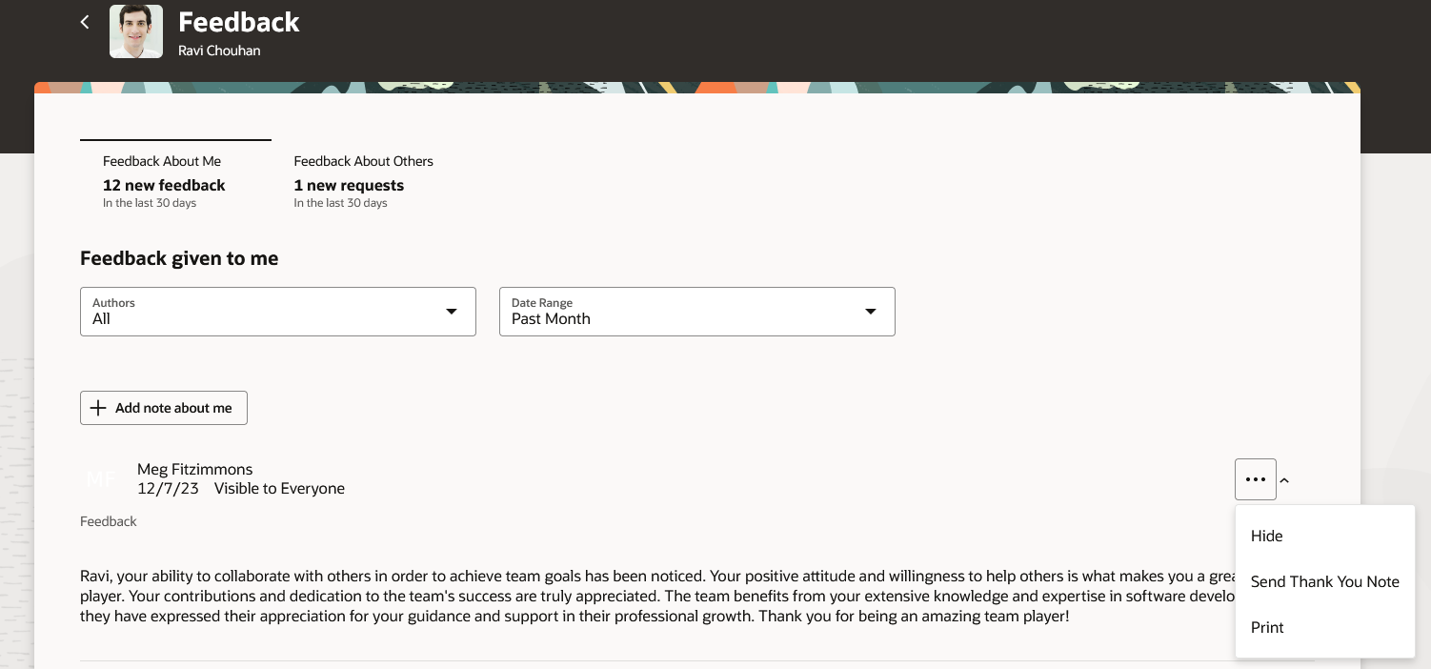
Task: Select the Feedback About Me tab
Action: tap(161, 161)
